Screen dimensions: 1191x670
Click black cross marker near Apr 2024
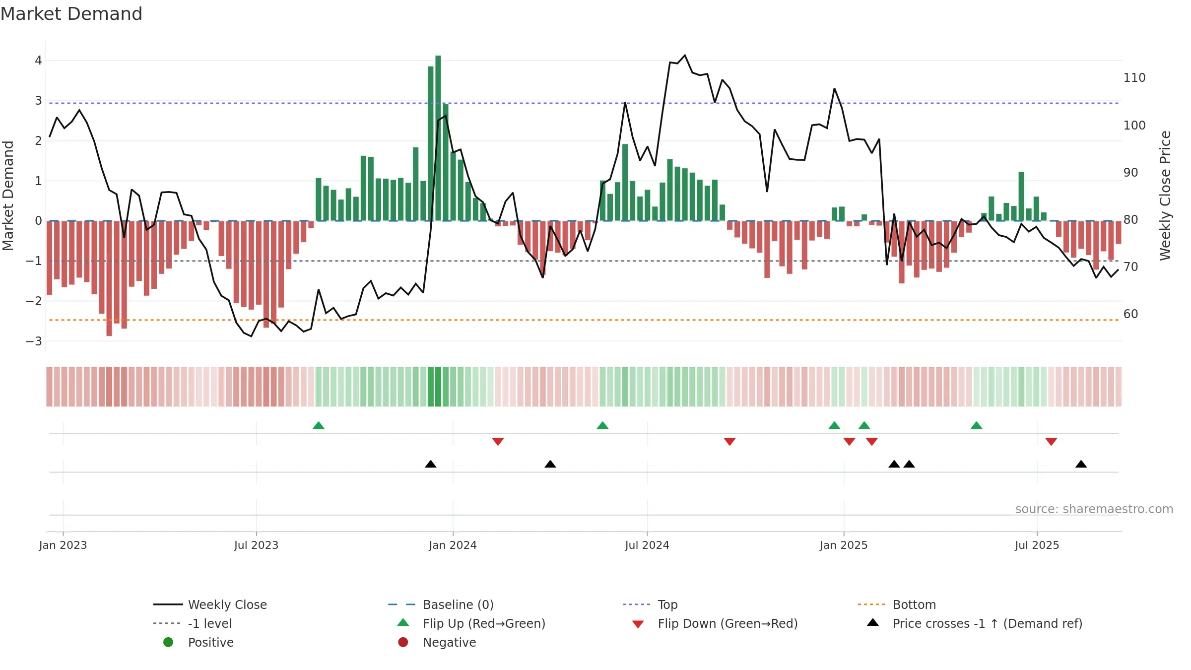tap(550, 464)
